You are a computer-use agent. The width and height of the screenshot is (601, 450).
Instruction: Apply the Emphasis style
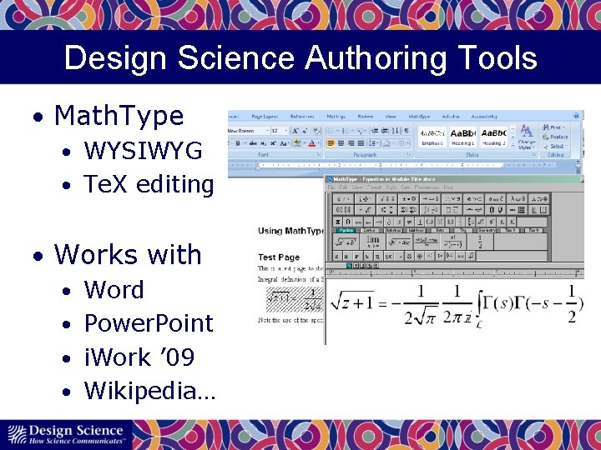pyautogui.click(x=432, y=137)
